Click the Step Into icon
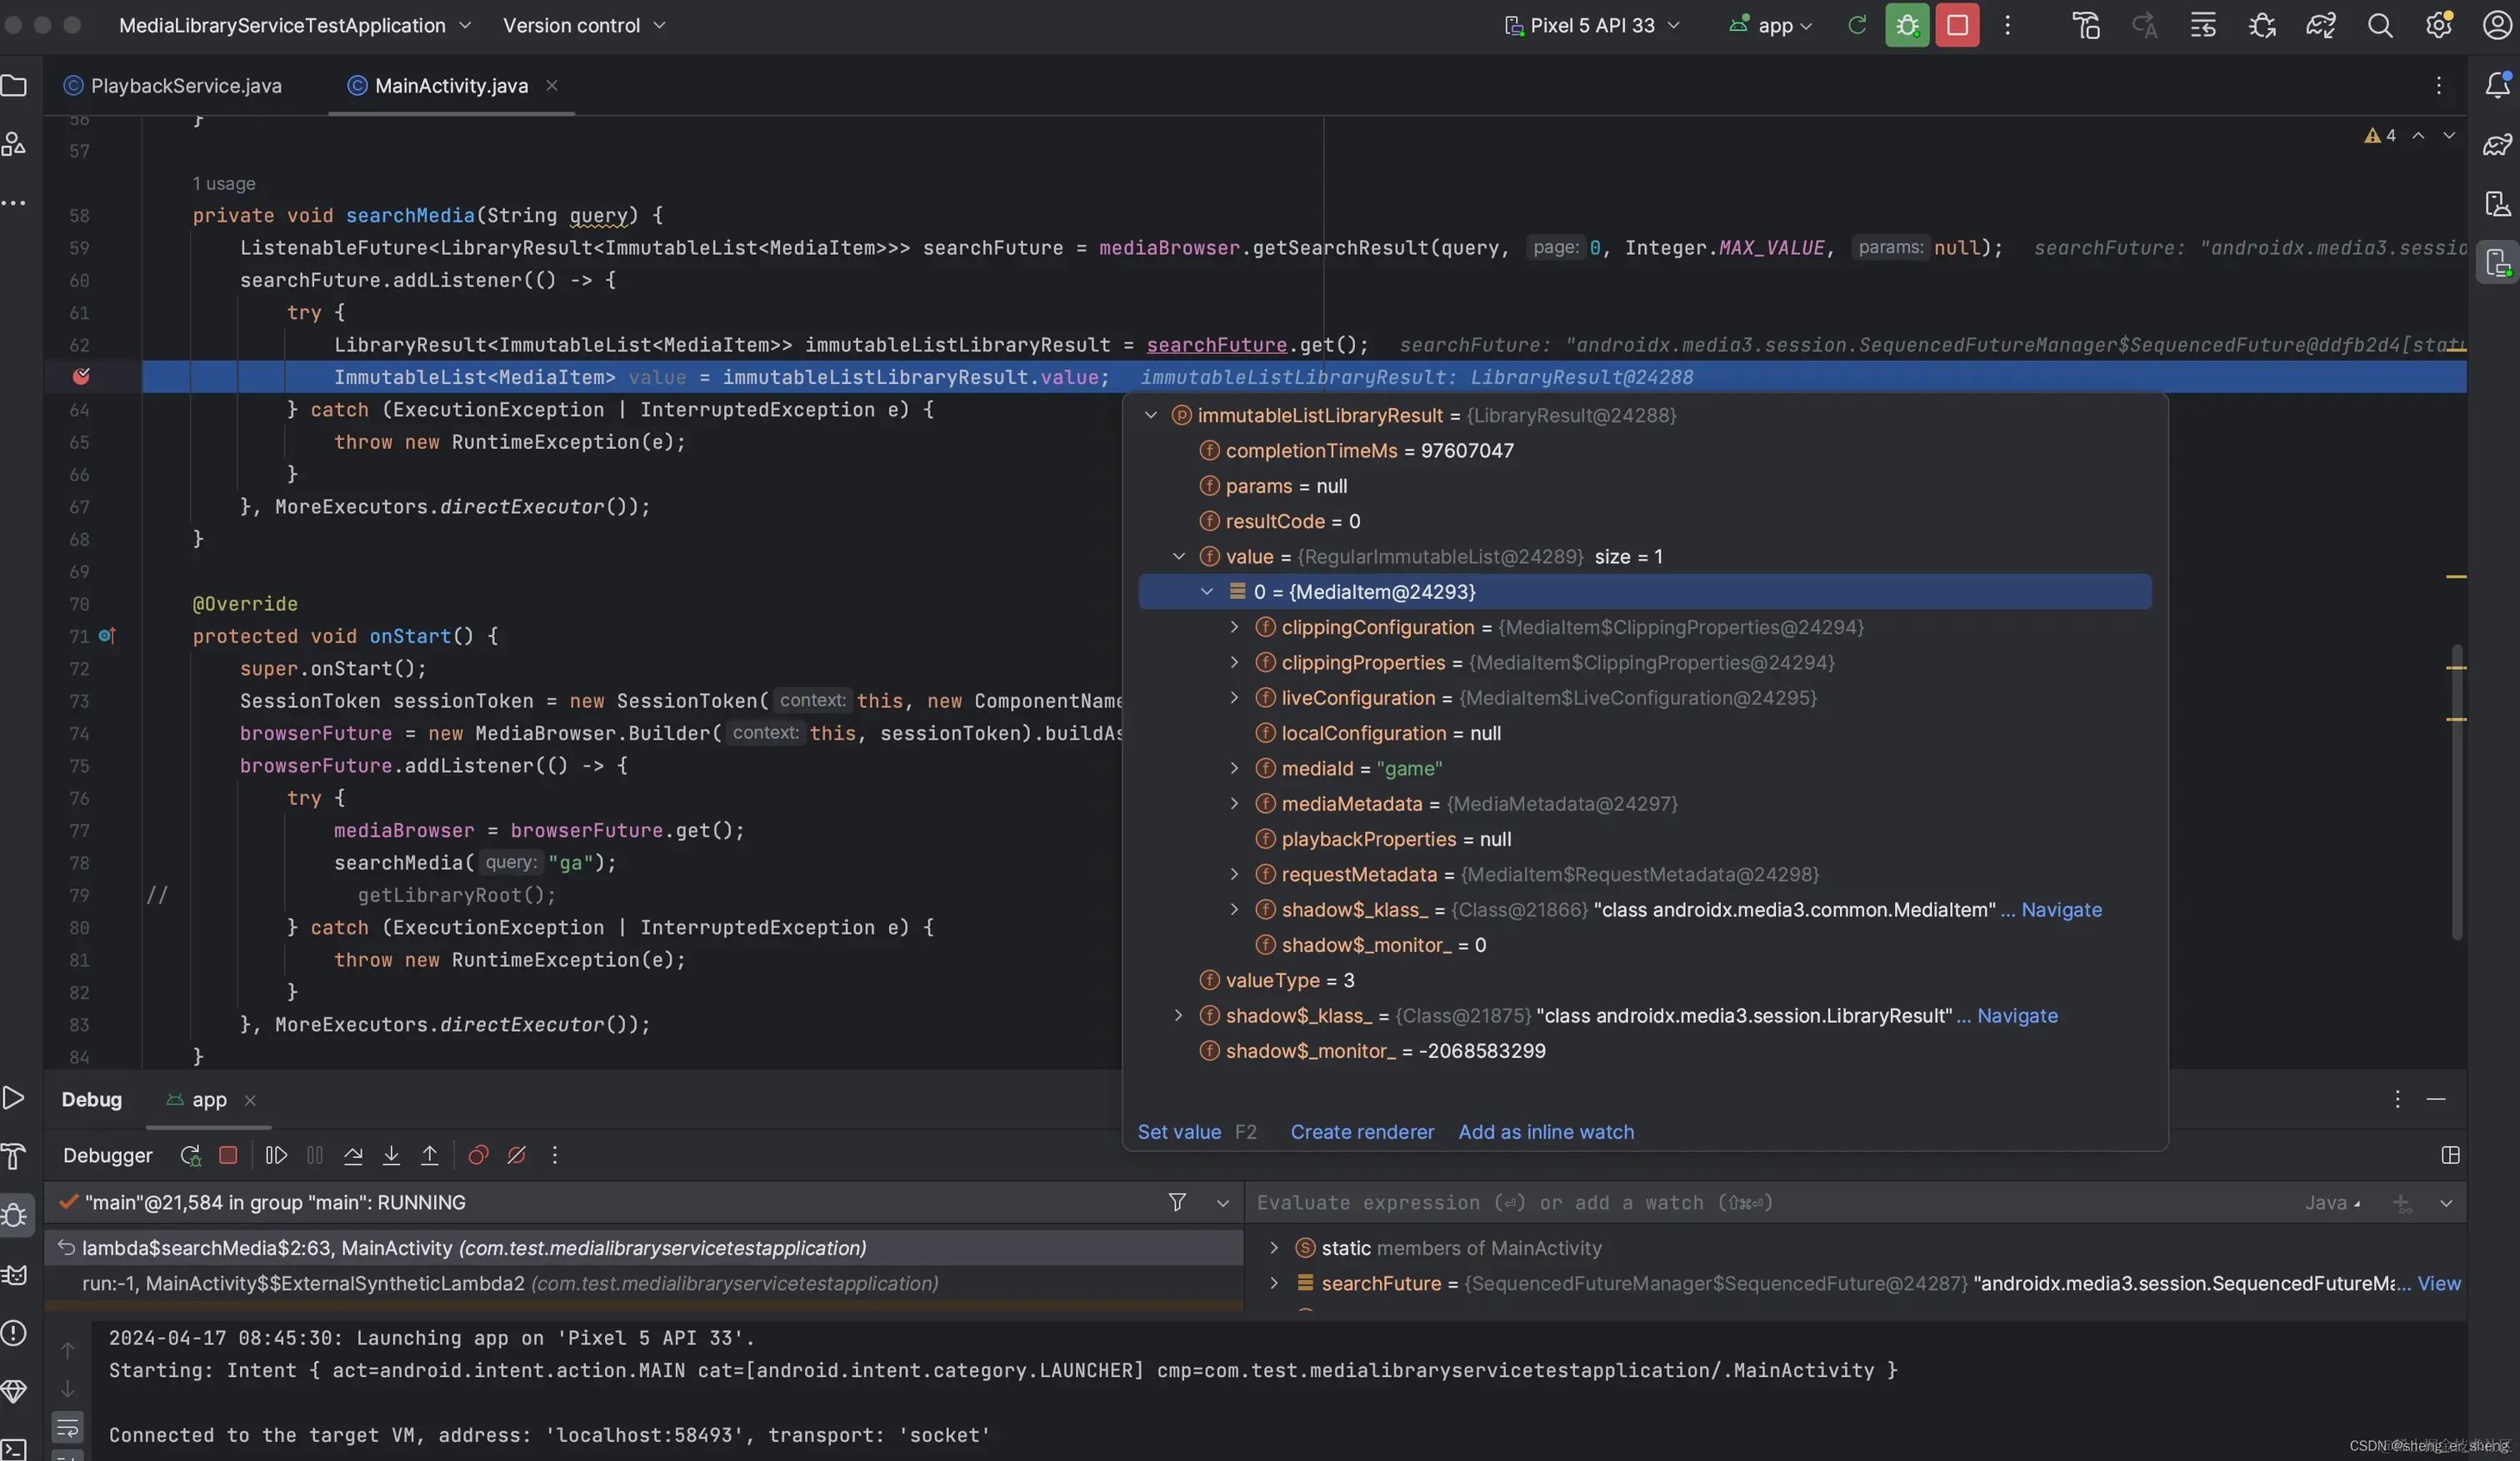 tap(391, 1155)
